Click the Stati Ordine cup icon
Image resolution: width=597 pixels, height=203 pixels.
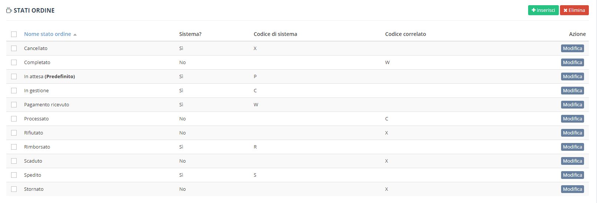pos(9,10)
